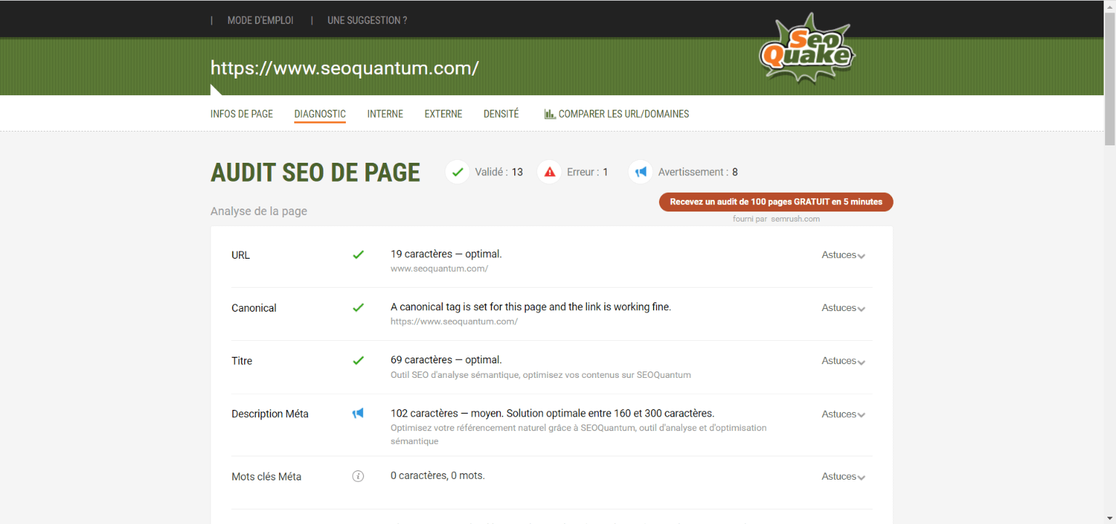This screenshot has width=1116, height=524.
Task: Expand the Astuces dropdown for URL
Action: click(842, 255)
